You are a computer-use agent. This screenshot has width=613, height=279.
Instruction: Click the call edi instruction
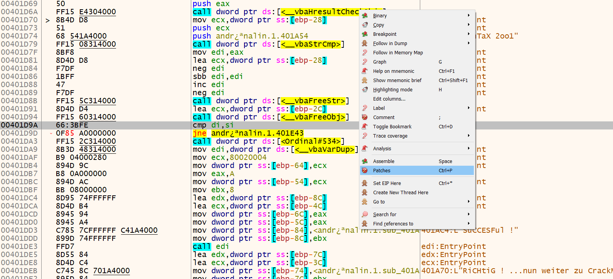pos(211,247)
